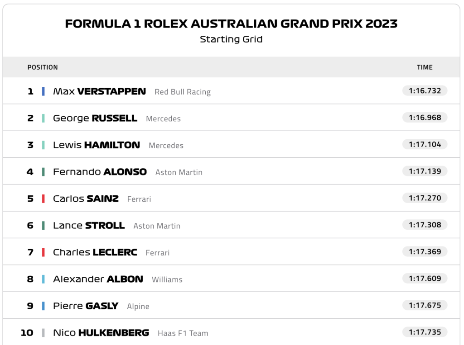Click Red Bull Racing blue color bar
This screenshot has height=345, width=464.
(x=43, y=91)
